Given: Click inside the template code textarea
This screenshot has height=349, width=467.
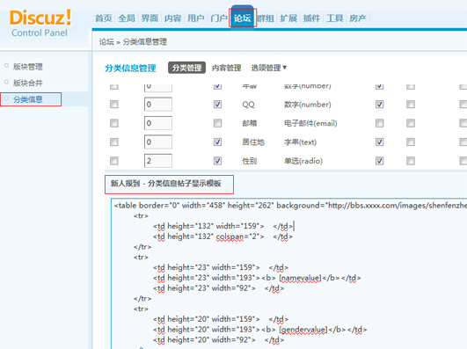Looking at the screenshot, I should pos(288,273).
